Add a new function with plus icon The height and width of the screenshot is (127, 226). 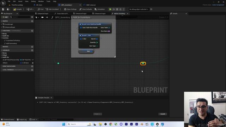coord(32,31)
